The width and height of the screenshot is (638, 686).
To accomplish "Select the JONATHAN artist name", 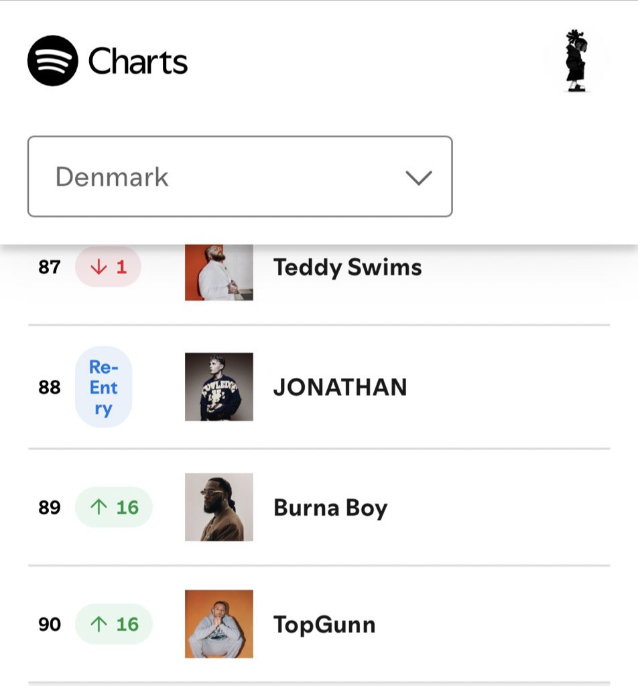I will coord(340,387).
